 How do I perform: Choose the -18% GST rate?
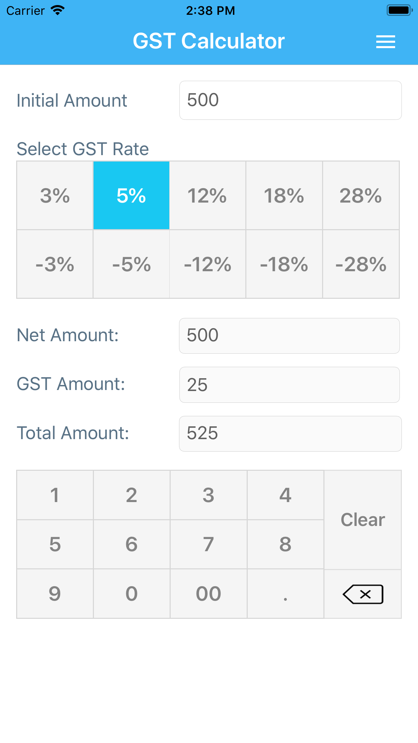284,264
